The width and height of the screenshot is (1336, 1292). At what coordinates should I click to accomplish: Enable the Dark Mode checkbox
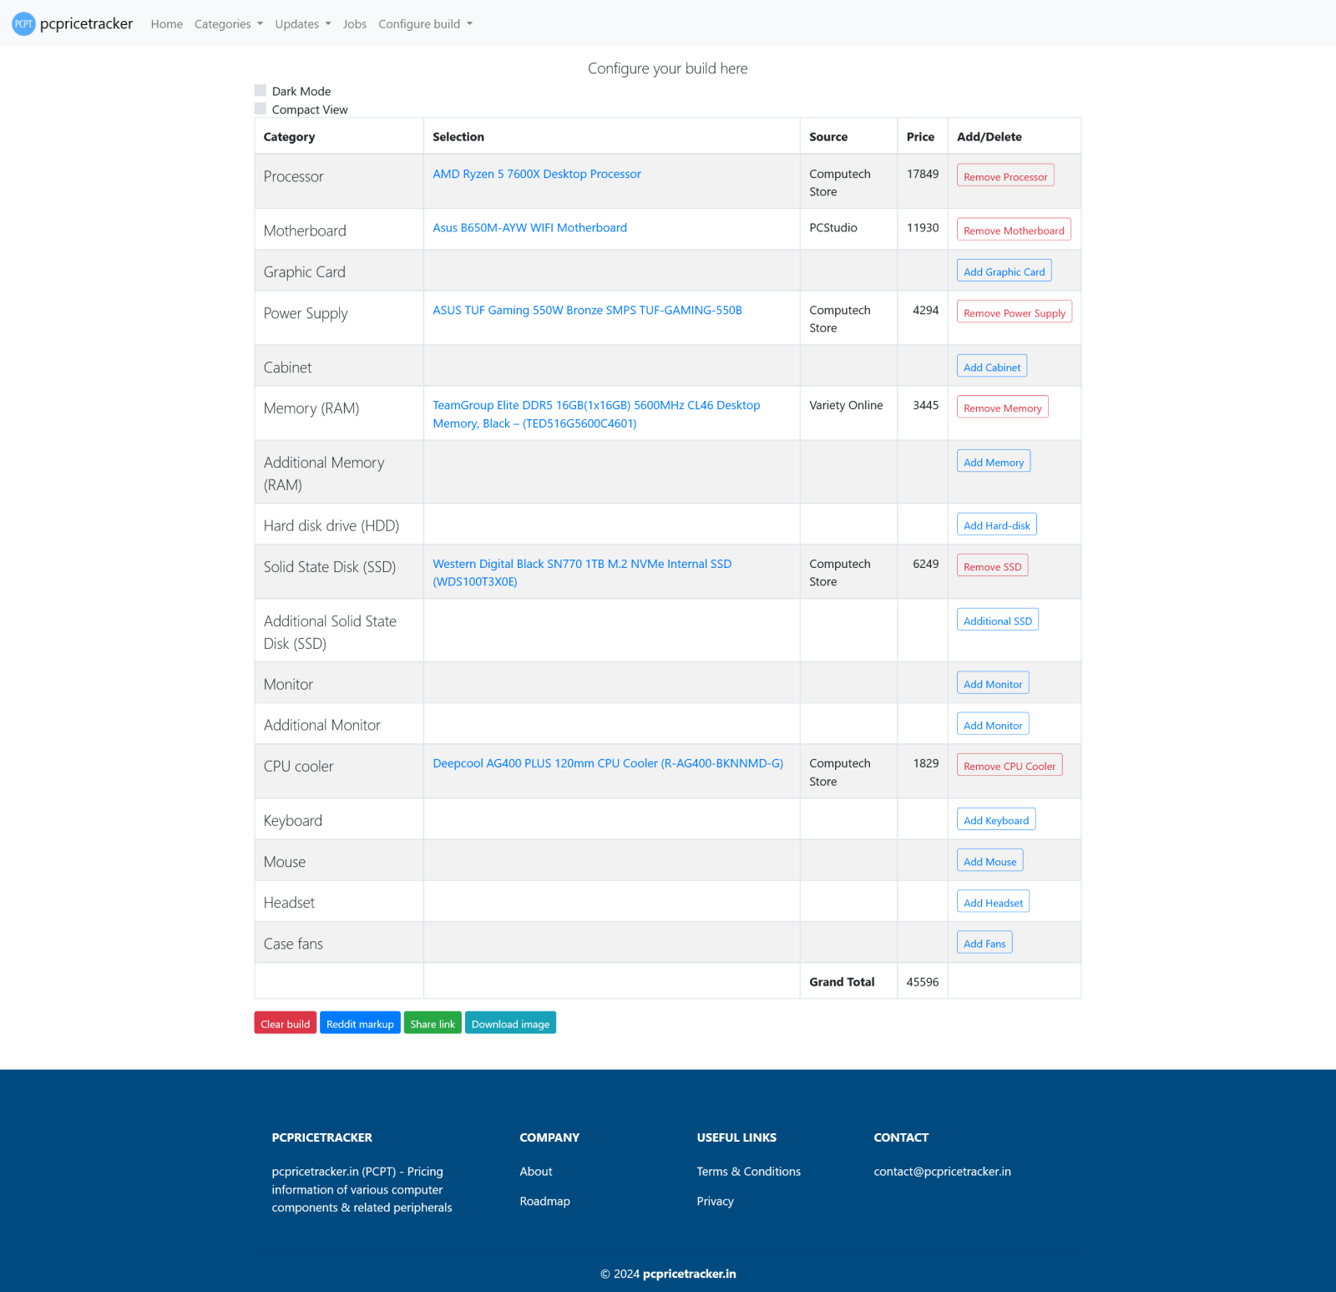[x=261, y=90]
